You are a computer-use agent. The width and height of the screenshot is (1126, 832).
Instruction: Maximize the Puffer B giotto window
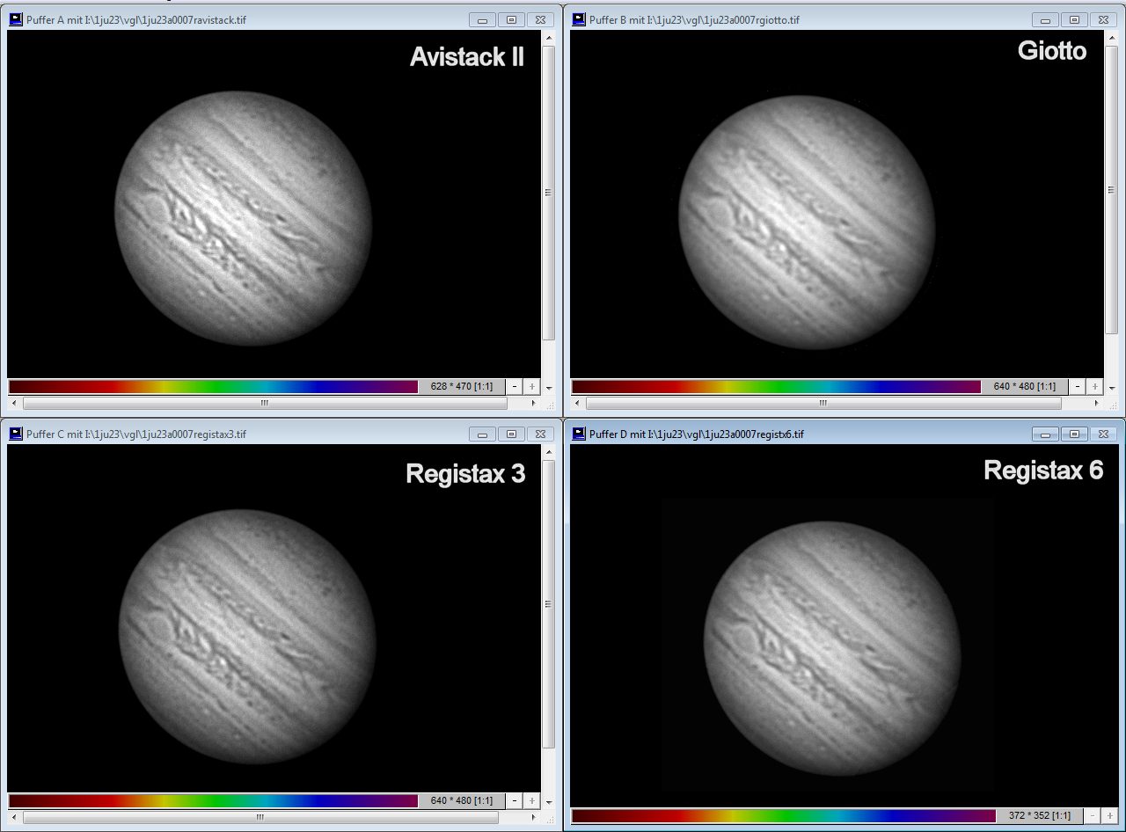(1074, 19)
